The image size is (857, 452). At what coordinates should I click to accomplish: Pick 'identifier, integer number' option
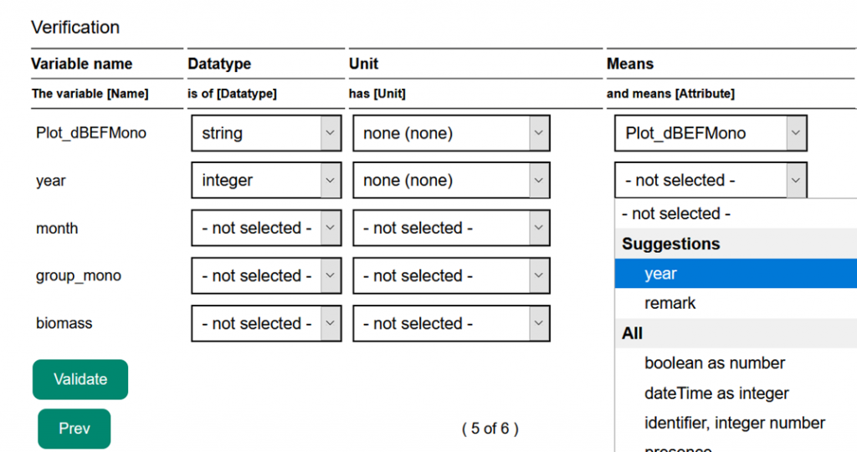[x=736, y=423]
